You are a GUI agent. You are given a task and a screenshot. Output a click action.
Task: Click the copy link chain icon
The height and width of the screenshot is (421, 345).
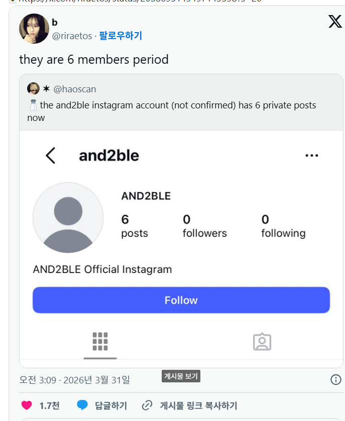(147, 405)
